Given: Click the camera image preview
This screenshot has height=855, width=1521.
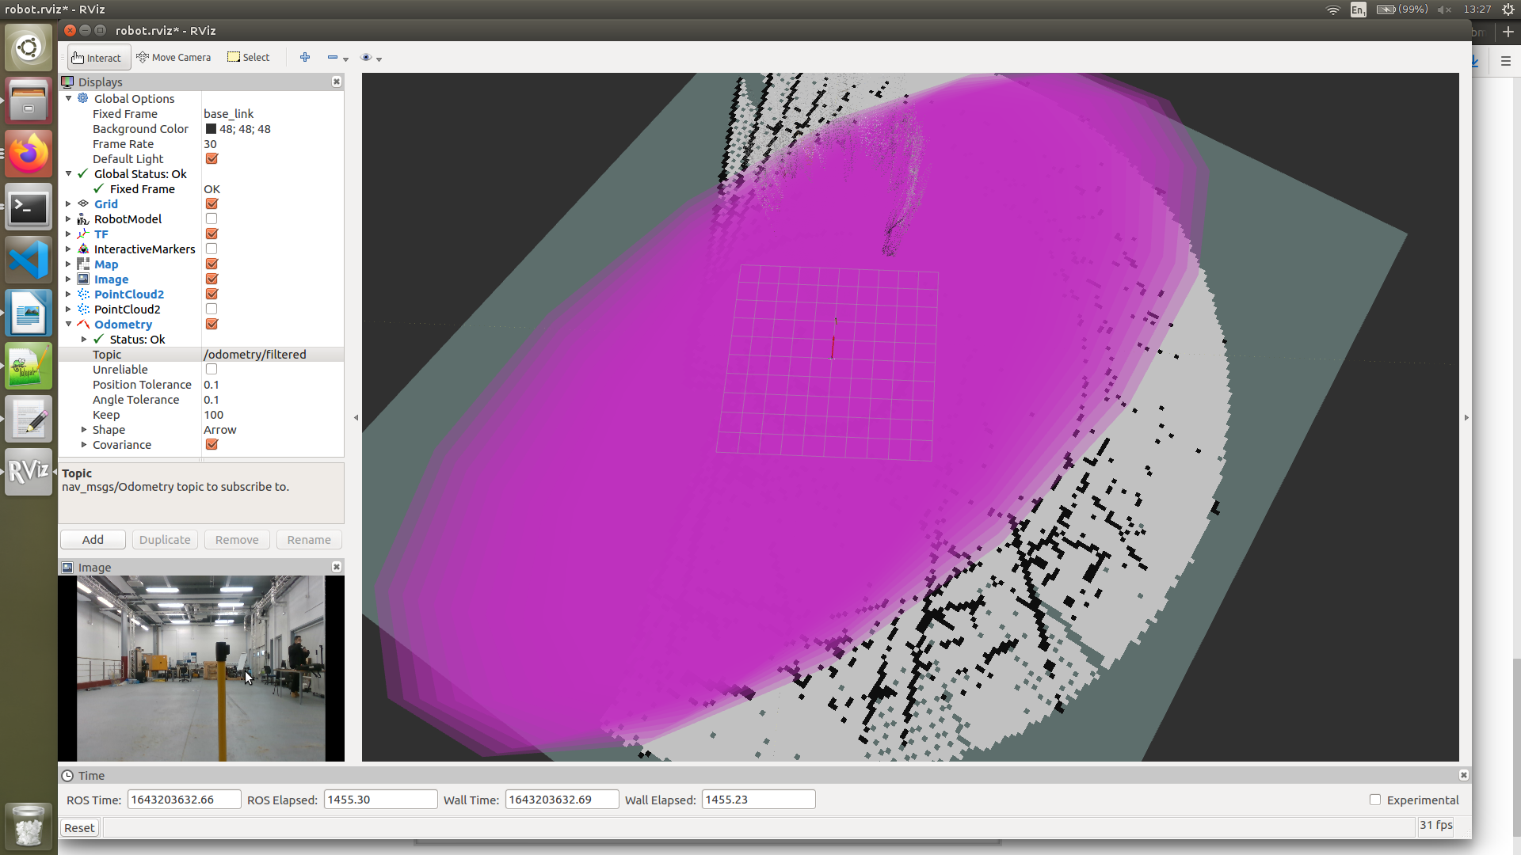Looking at the screenshot, I should (200, 668).
